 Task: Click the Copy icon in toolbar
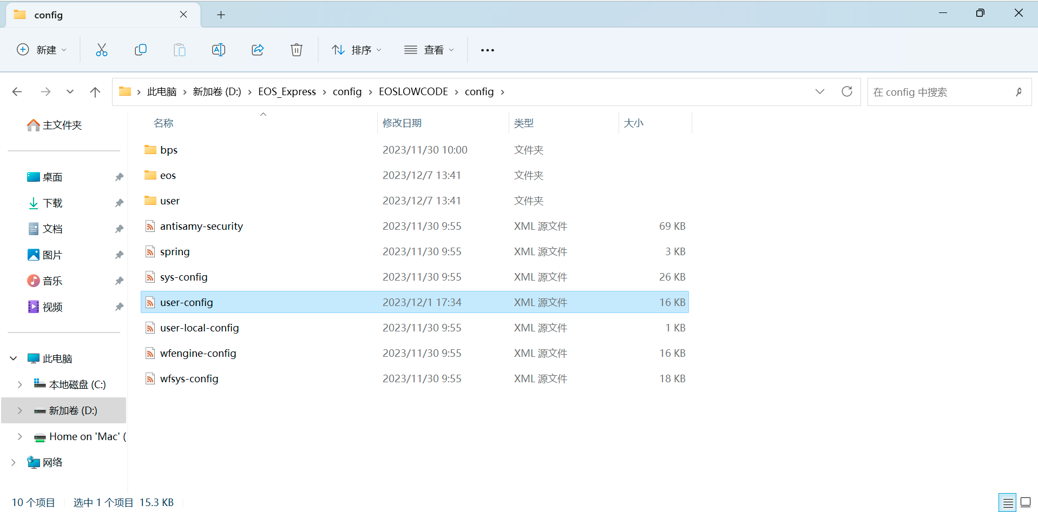[141, 50]
